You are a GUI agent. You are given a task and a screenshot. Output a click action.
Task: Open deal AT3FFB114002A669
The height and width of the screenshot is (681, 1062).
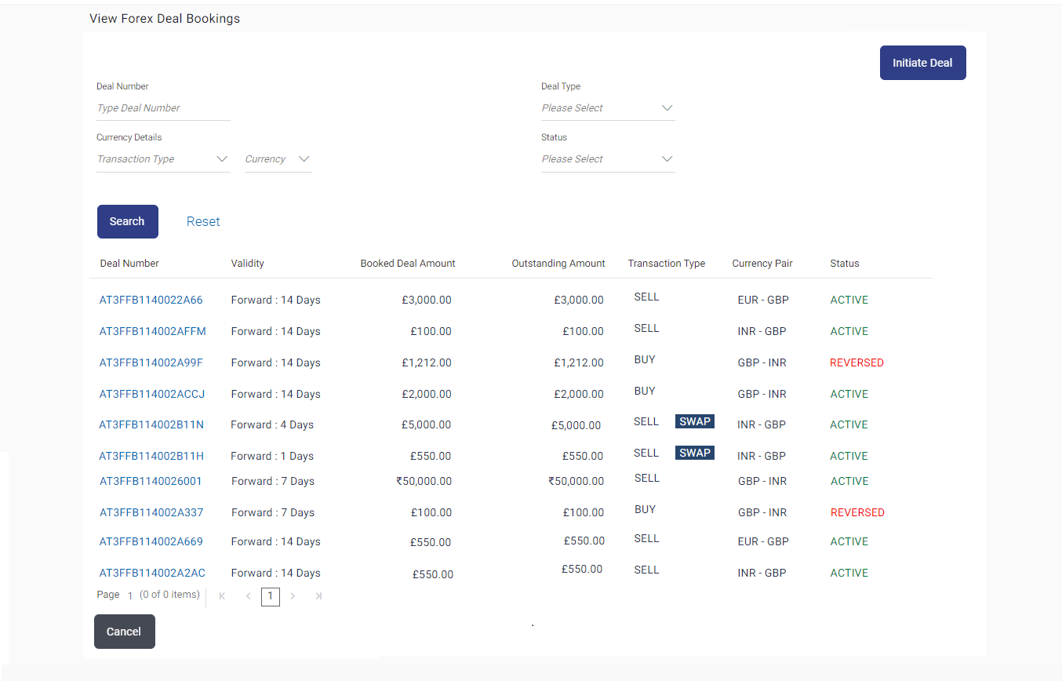pos(151,541)
